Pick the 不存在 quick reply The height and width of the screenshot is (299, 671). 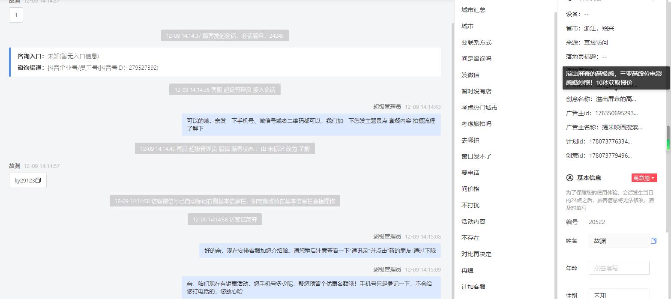tap(470, 238)
